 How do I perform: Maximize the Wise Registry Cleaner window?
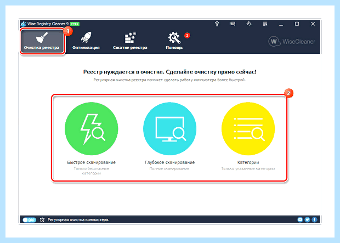[297, 24]
